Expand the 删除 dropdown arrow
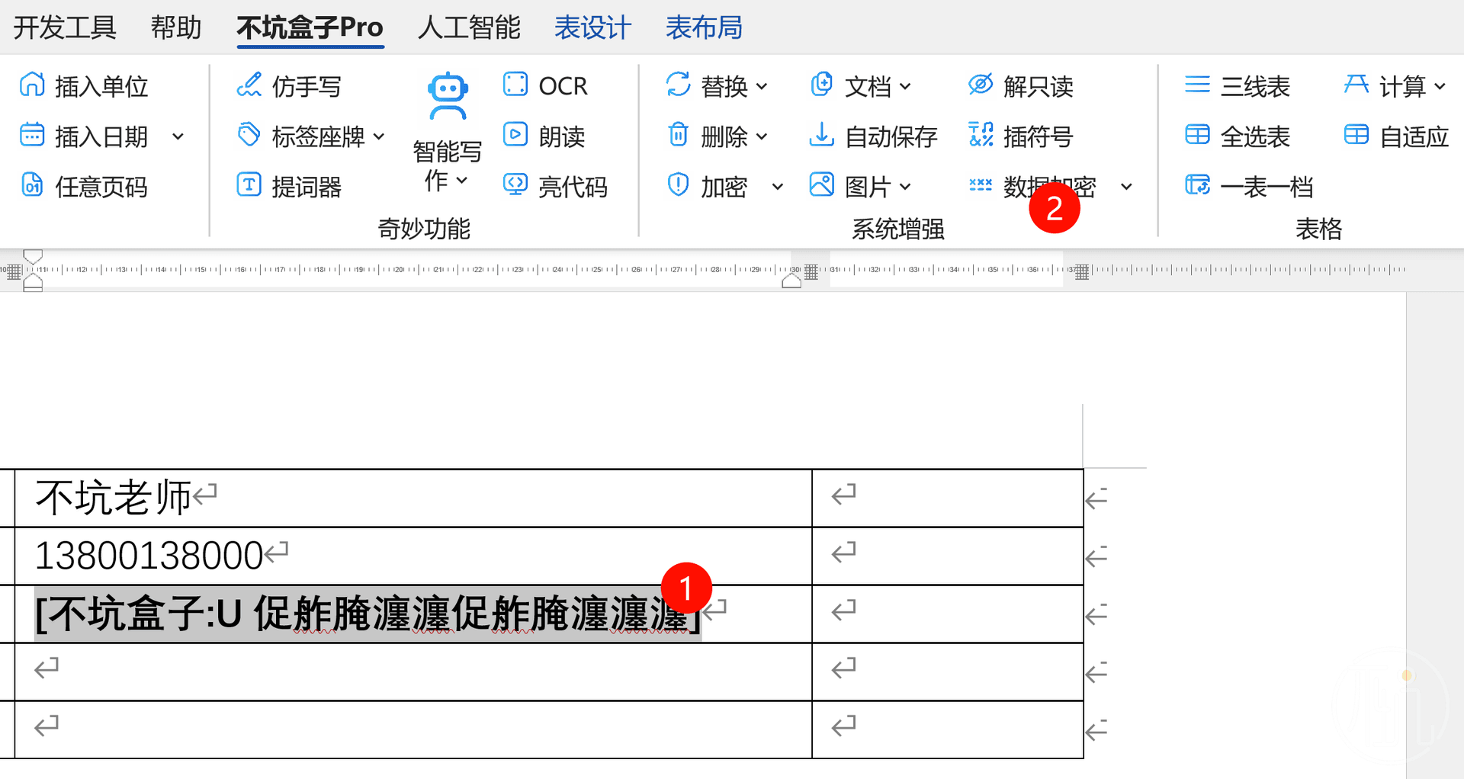The image size is (1464, 779). (762, 137)
